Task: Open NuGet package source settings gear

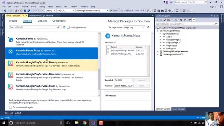Action: pos(148,27)
